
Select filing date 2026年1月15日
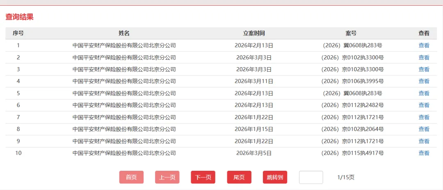pyautogui.click(x=254, y=129)
